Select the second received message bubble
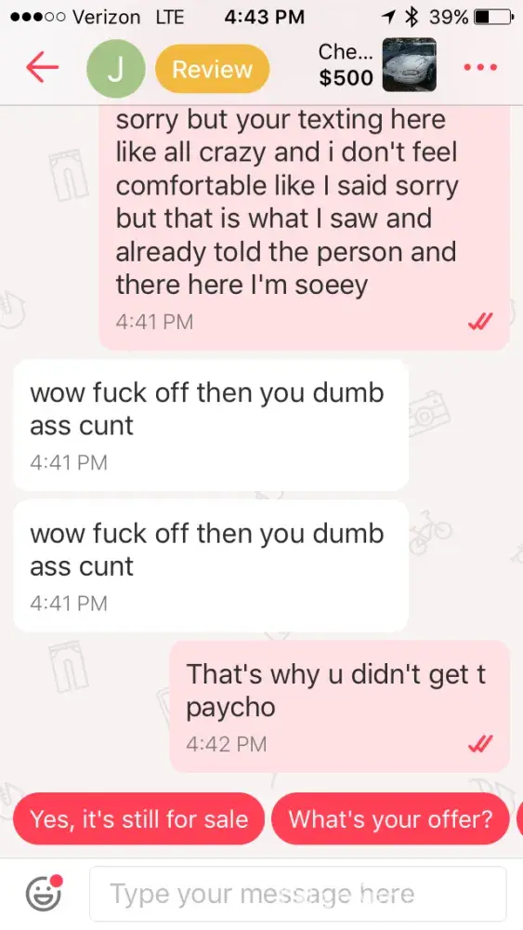This screenshot has width=523, height=930. 211,565
